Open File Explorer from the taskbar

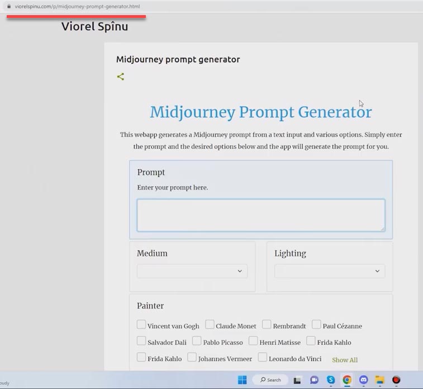coord(379,380)
